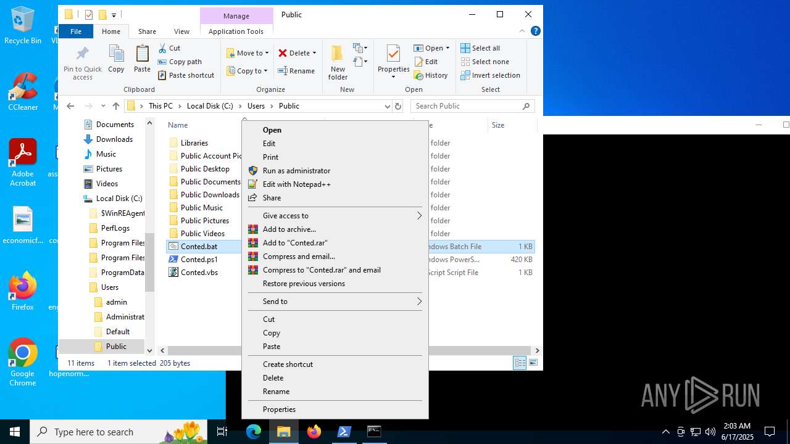Create a New folder from the ribbon
Viewport: 790px width, 444px height.
338,62
